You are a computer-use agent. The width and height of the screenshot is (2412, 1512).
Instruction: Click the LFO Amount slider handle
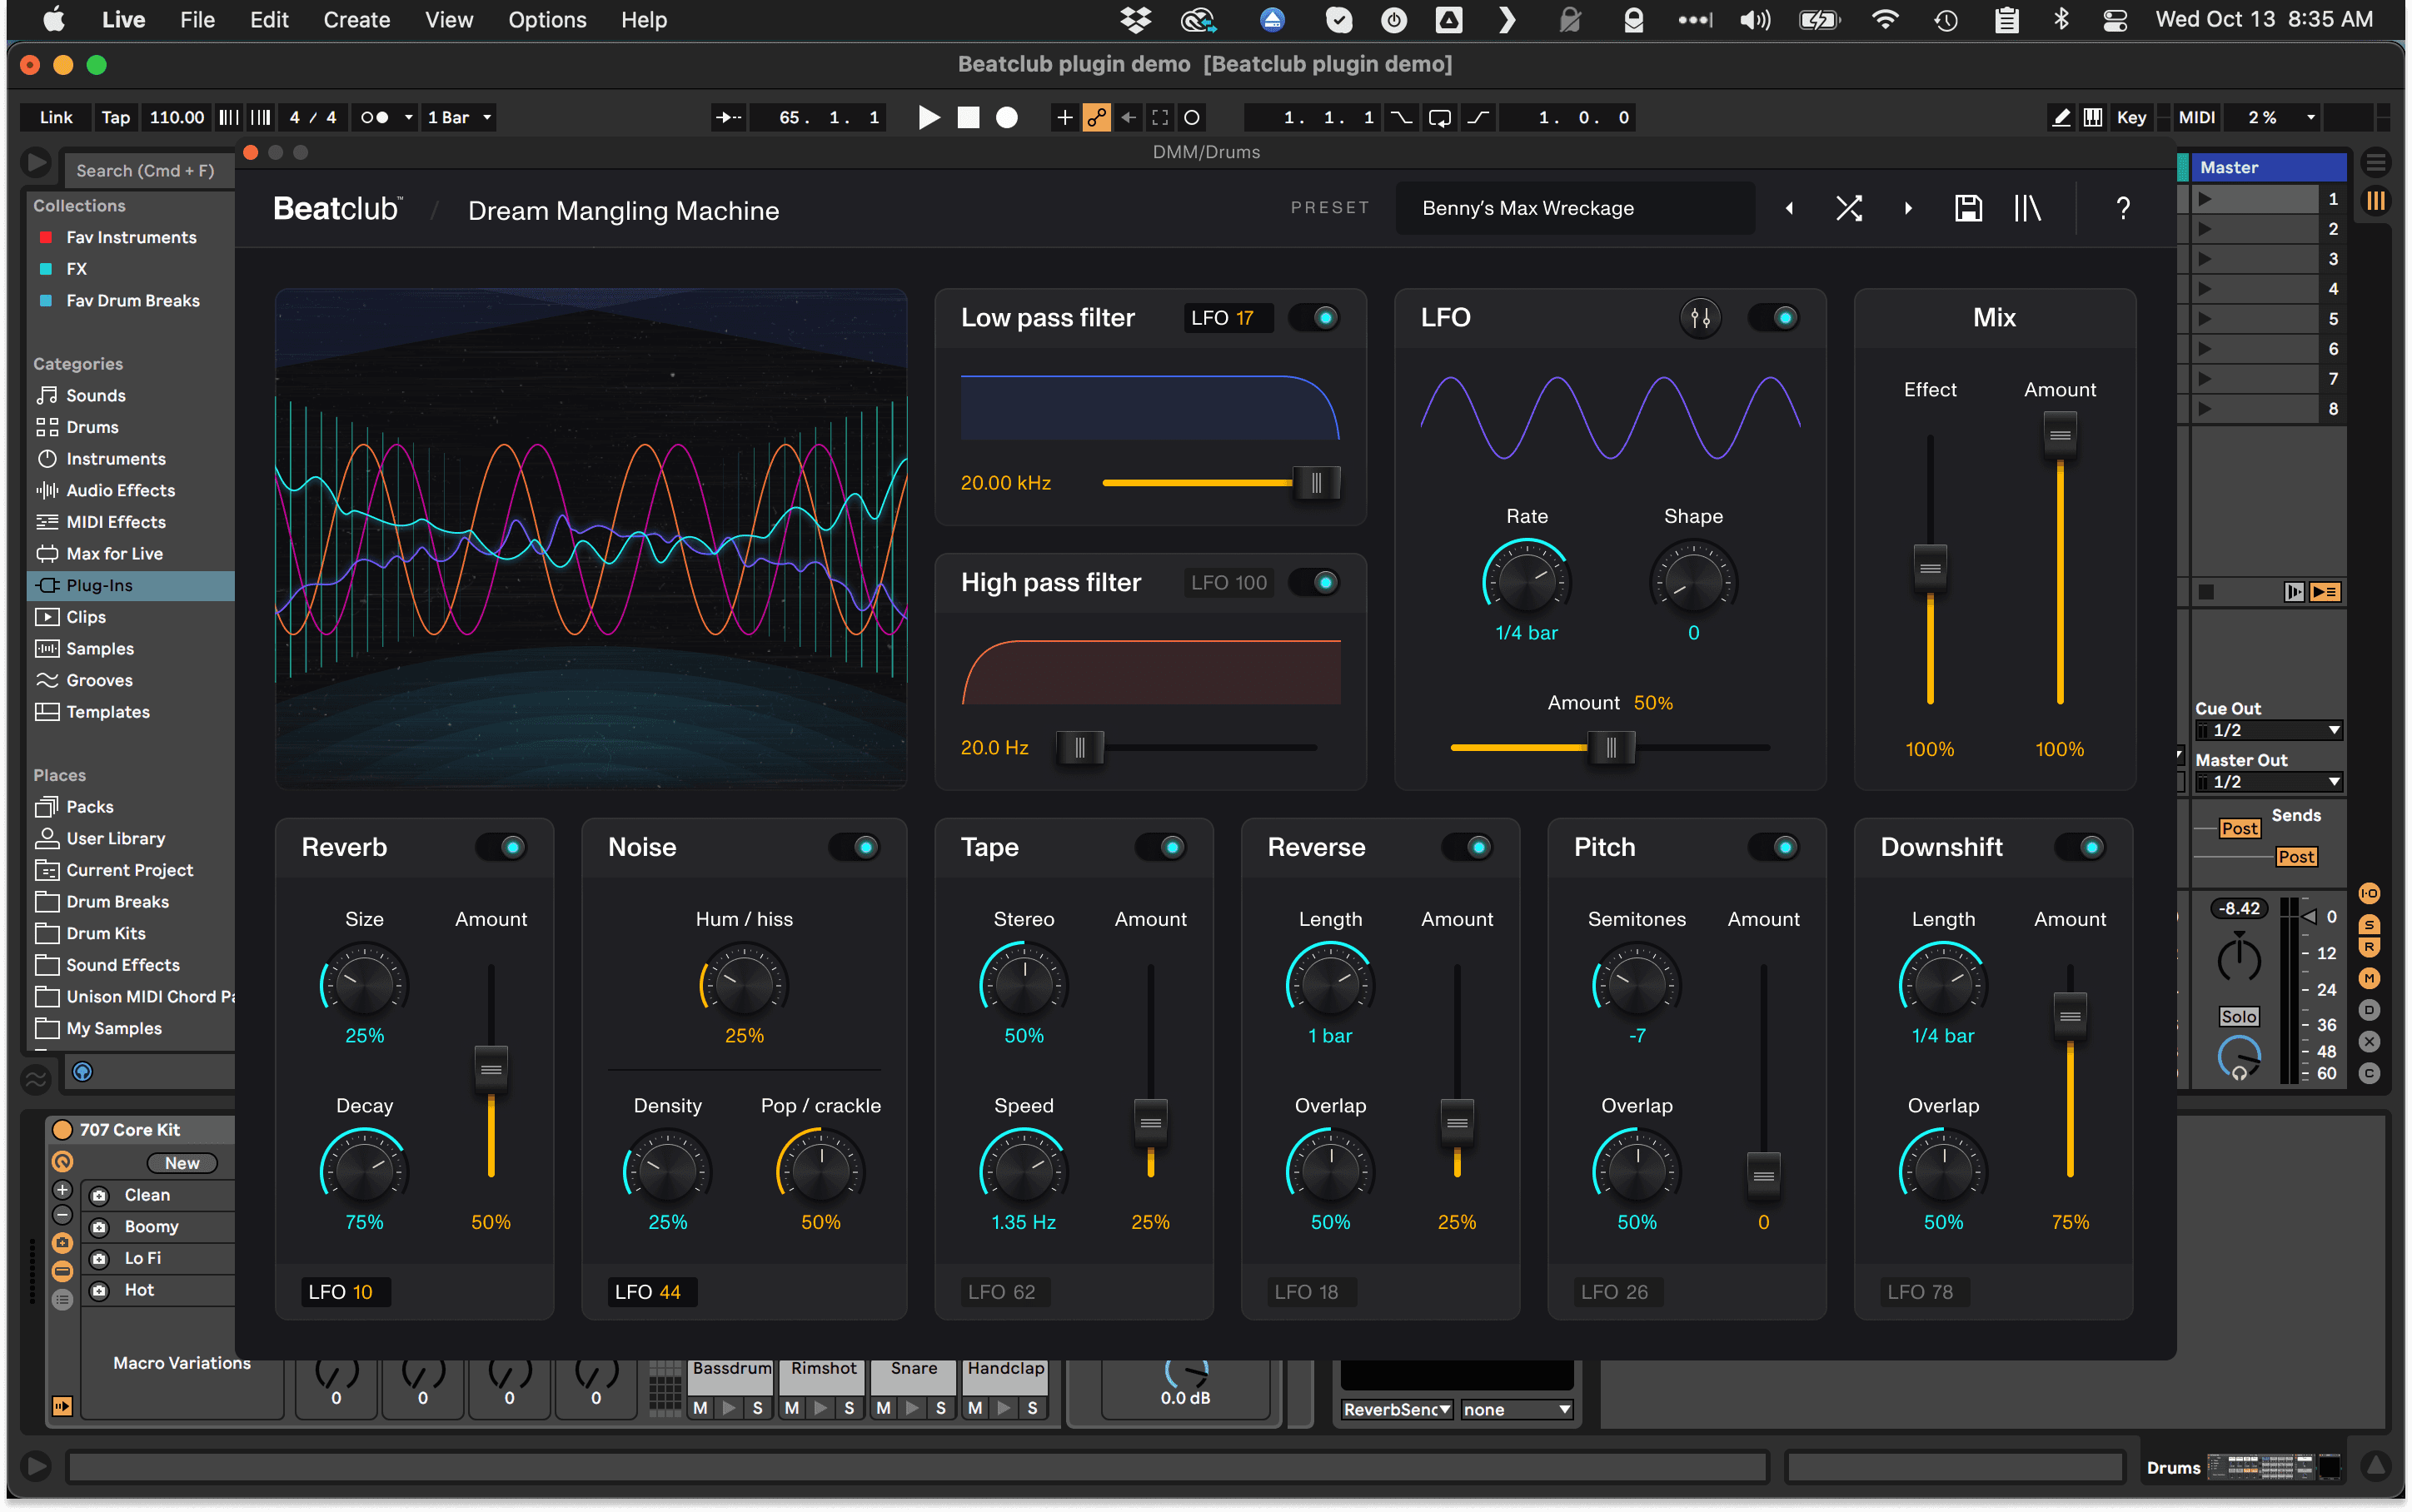point(1610,747)
